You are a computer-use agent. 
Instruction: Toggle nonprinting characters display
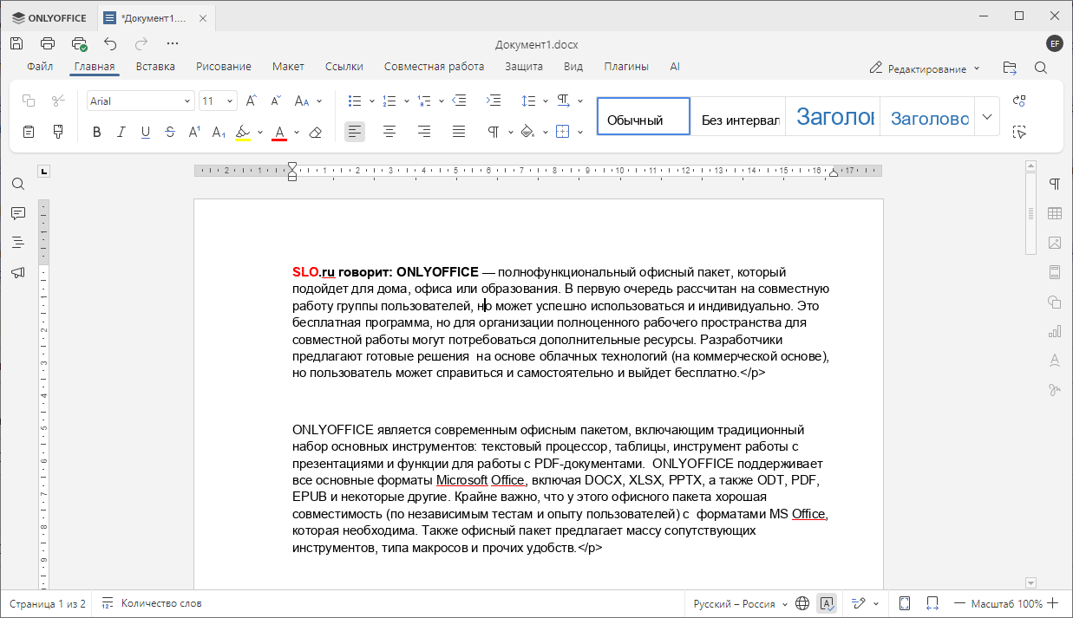pos(494,132)
